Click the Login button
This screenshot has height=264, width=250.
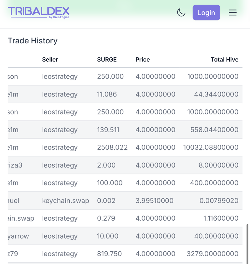tap(206, 13)
